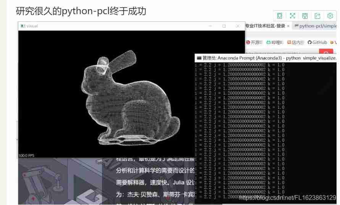Open the GitHub bookmark
Image resolution: width=340 pixels, height=205 pixels.
[x=317, y=42]
